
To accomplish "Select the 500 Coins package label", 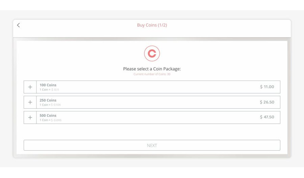I will [x=48, y=115].
